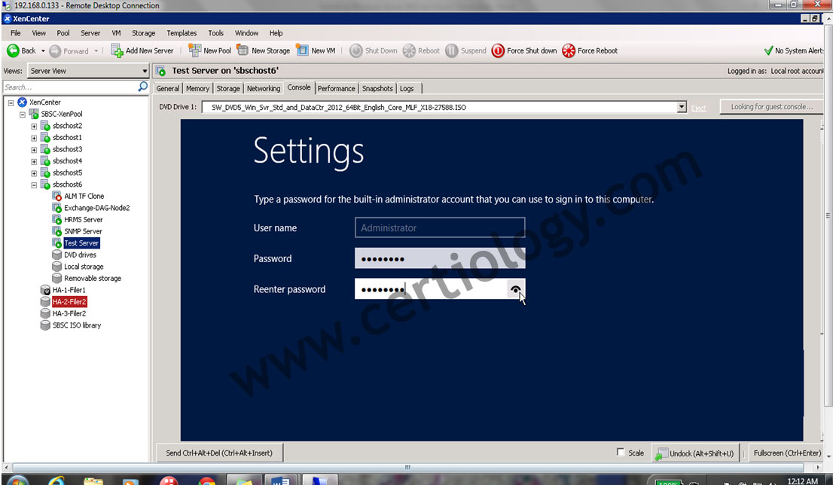
Task: Click the Forward arrow icon
Action: (55, 51)
